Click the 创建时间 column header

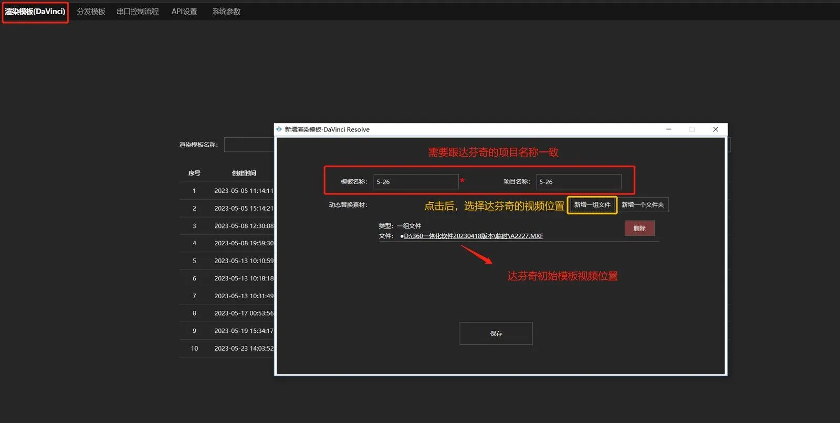click(x=244, y=173)
